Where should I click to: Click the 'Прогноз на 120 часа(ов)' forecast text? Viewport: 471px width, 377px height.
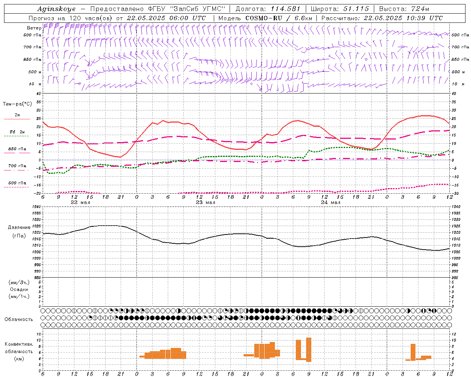click(x=71, y=18)
